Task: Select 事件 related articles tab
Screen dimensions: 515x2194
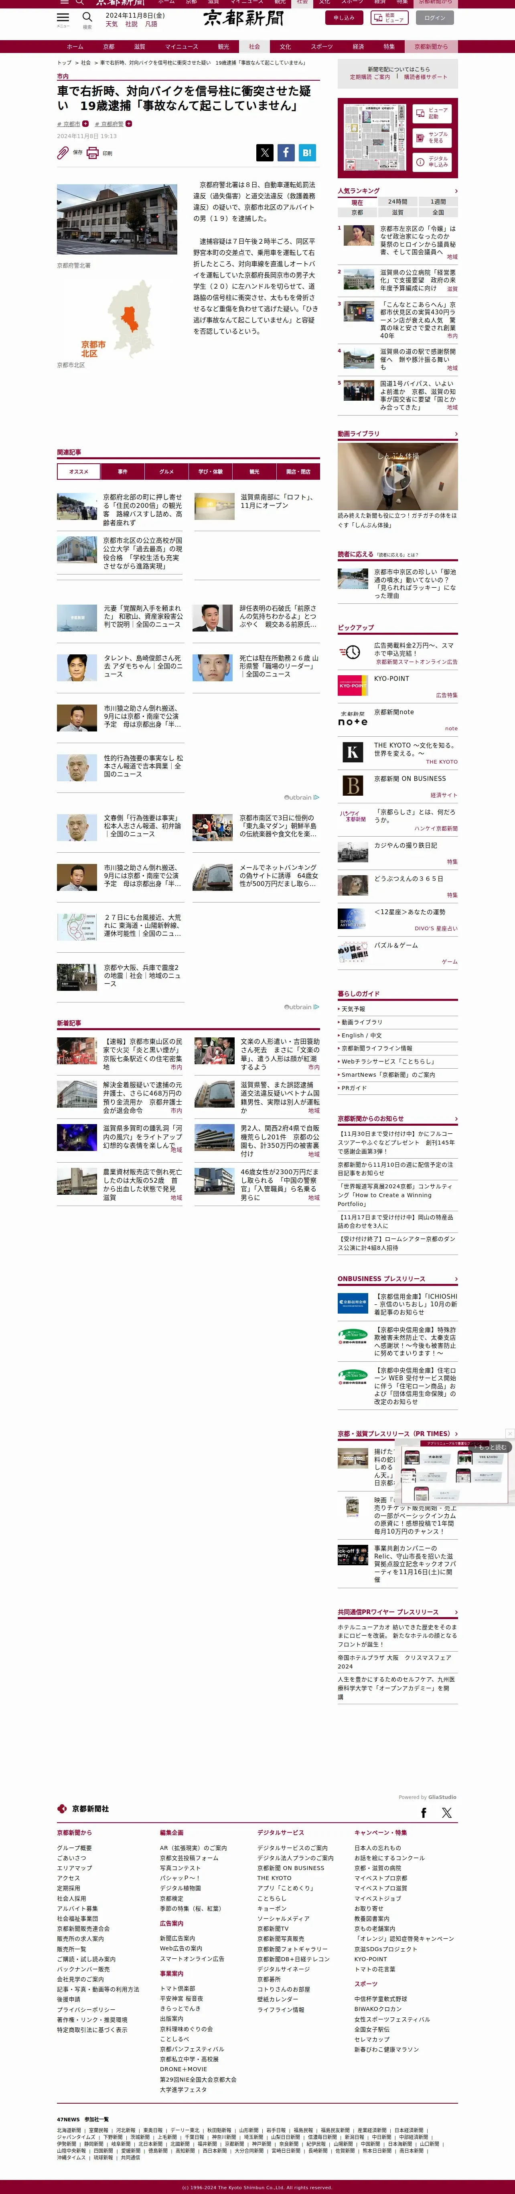Action: pos(123,471)
